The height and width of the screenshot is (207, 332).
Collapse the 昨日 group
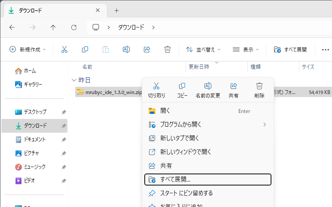[x=74, y=80]
